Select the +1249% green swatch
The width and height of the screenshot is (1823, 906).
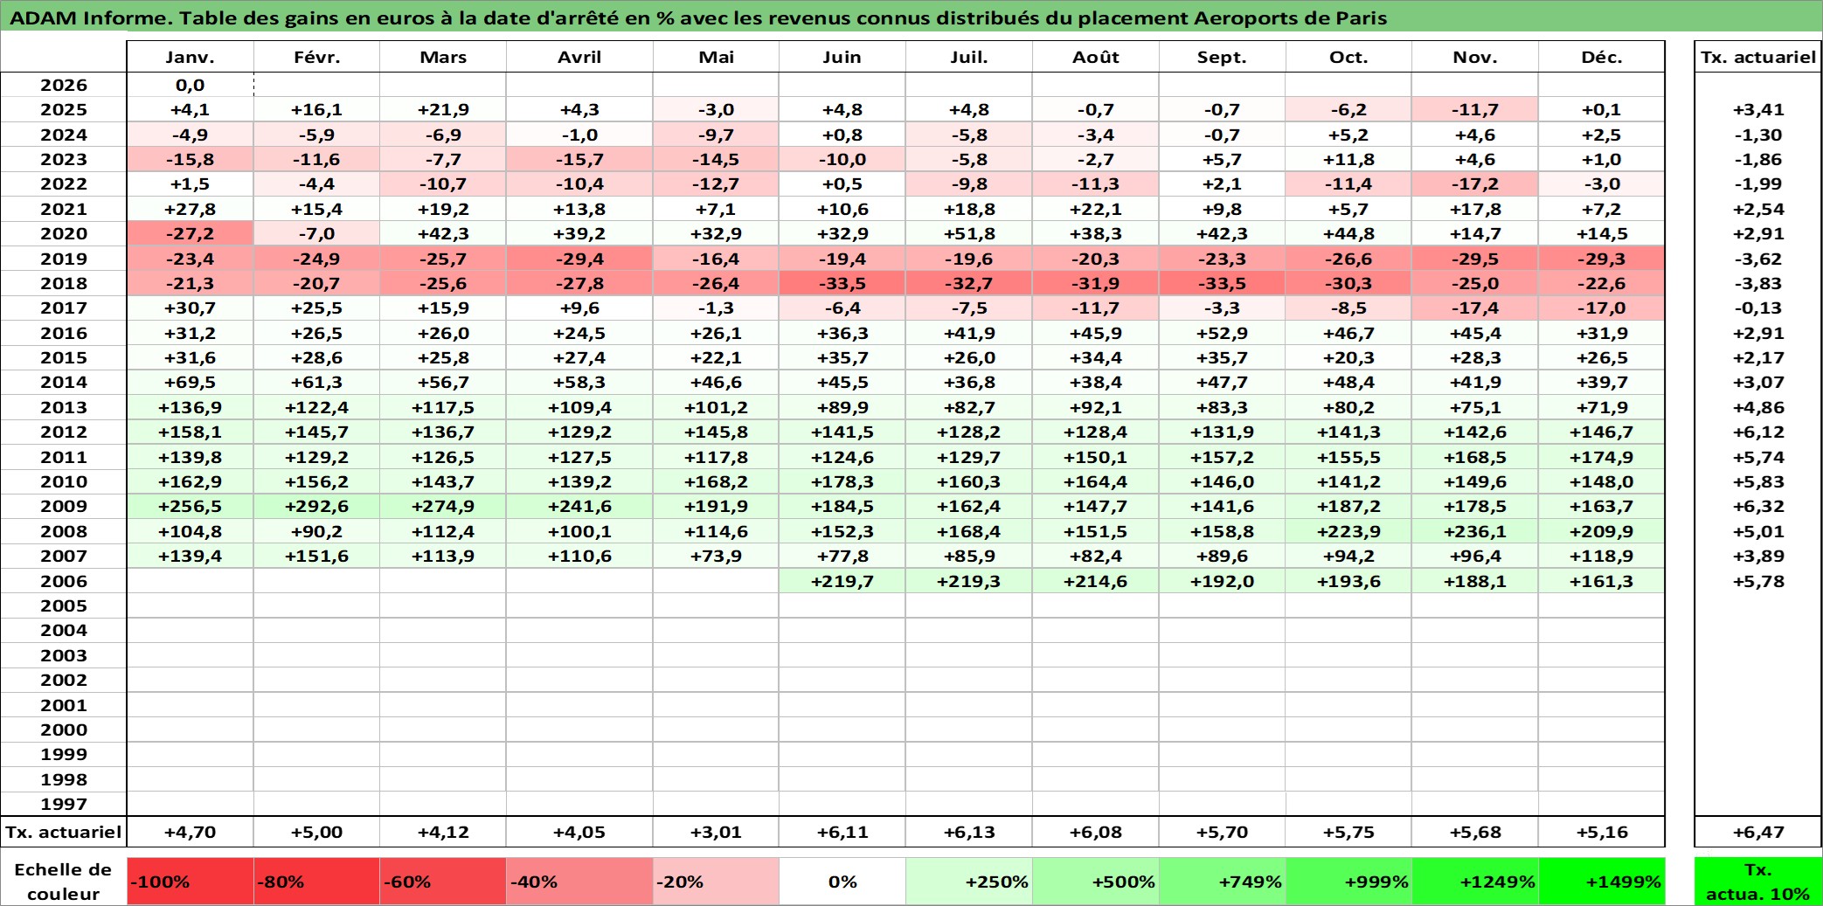1474,882
